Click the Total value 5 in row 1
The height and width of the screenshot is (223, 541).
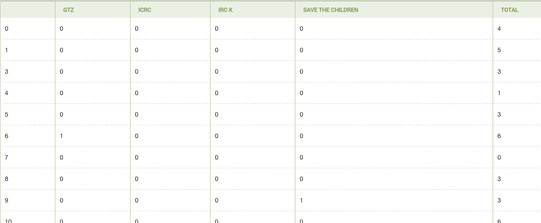(x=499, y=50)
